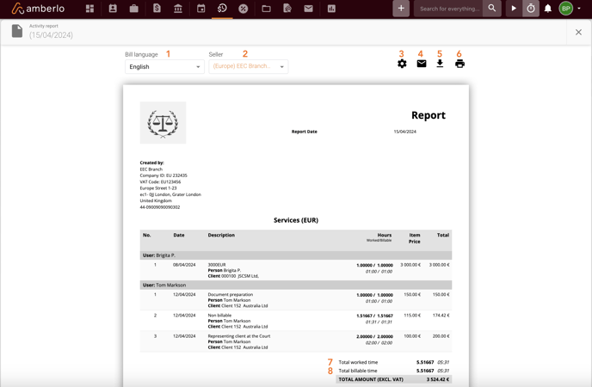Screen dimensions: 592x387
Task: Send report by email icon
Action: 422,64
